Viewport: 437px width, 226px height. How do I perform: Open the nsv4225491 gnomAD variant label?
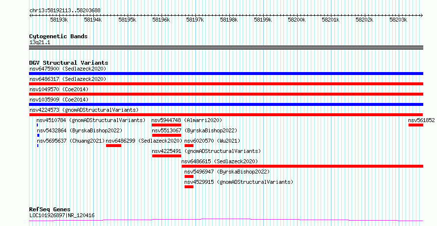(206, 151)
